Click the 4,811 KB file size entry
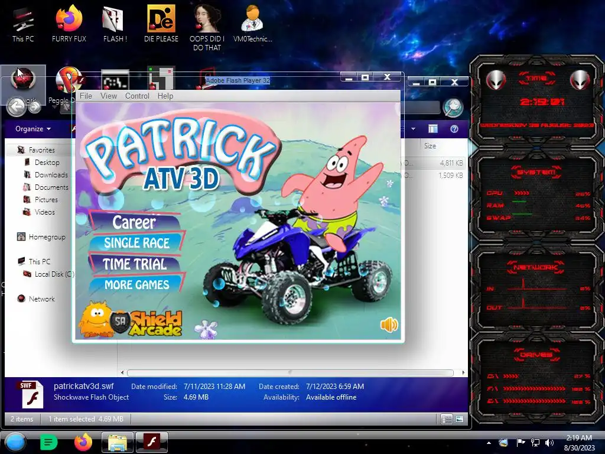605x454 pixels. point(451,163)
